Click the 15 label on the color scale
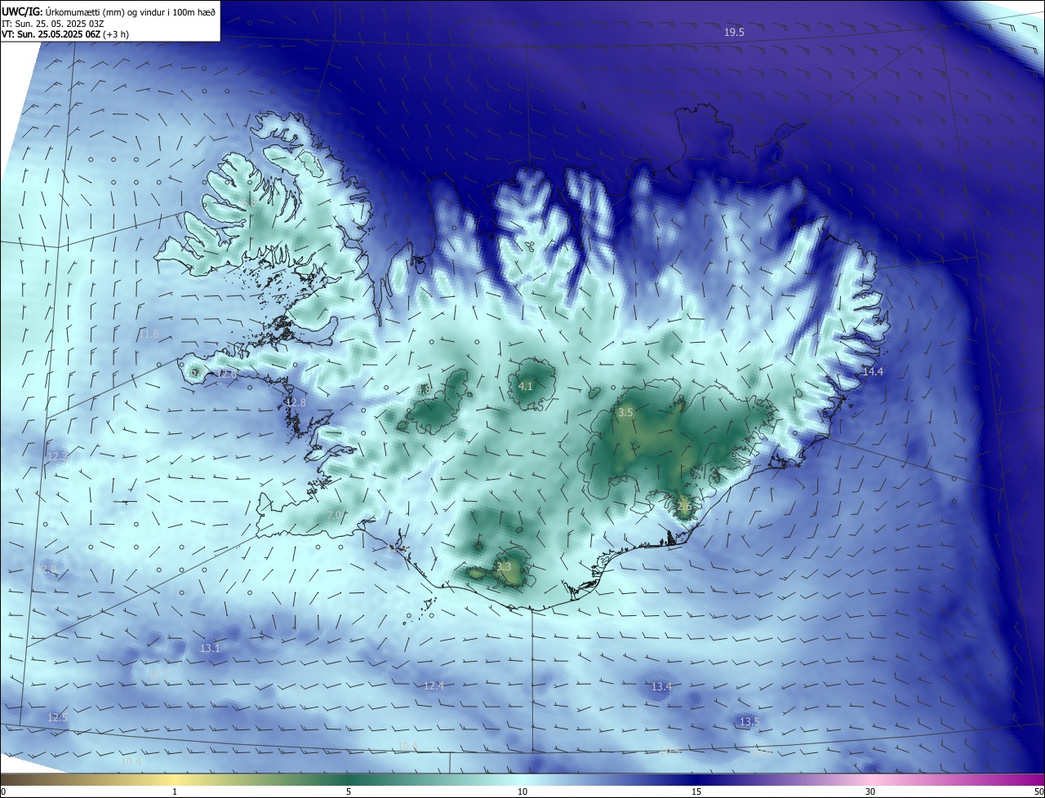This screenshot has height=798, width=1045. 696,791
